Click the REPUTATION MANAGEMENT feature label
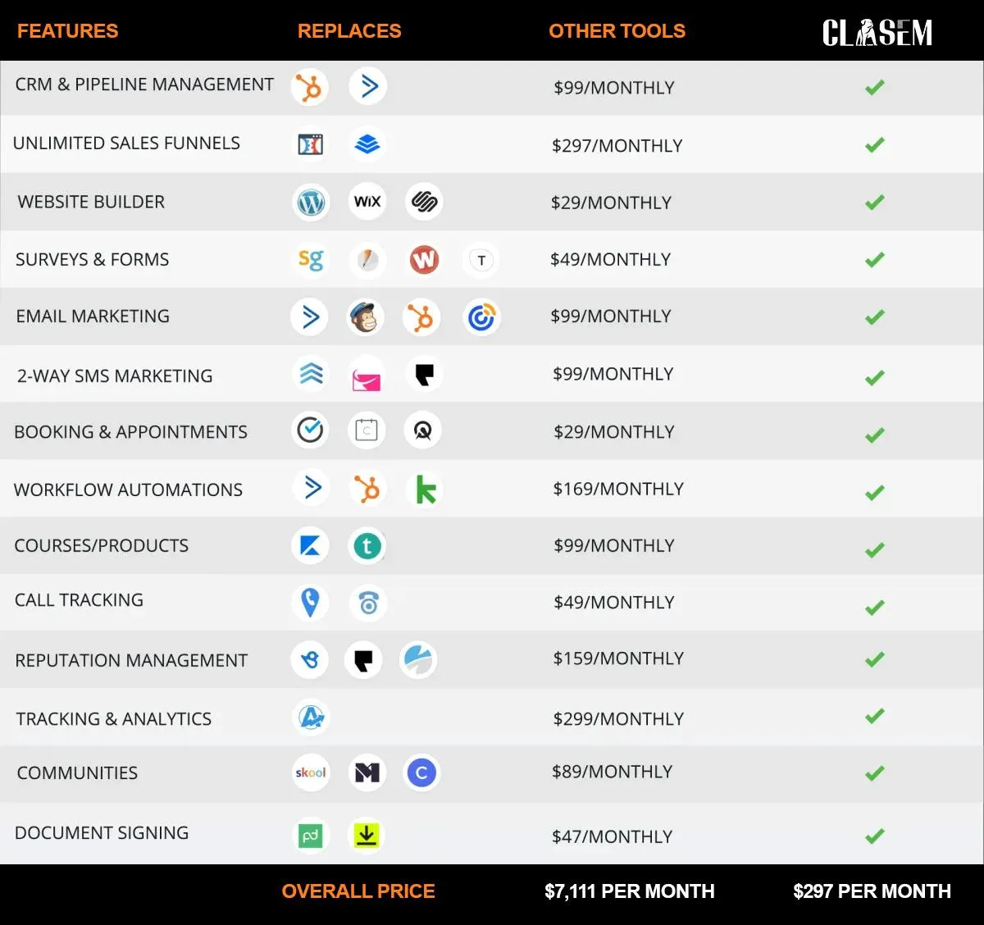 tap(131, 660)
